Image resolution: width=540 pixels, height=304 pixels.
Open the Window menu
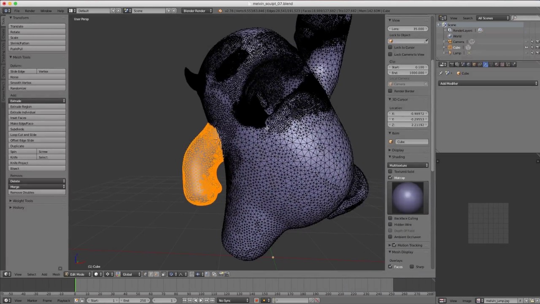(46, 11)
